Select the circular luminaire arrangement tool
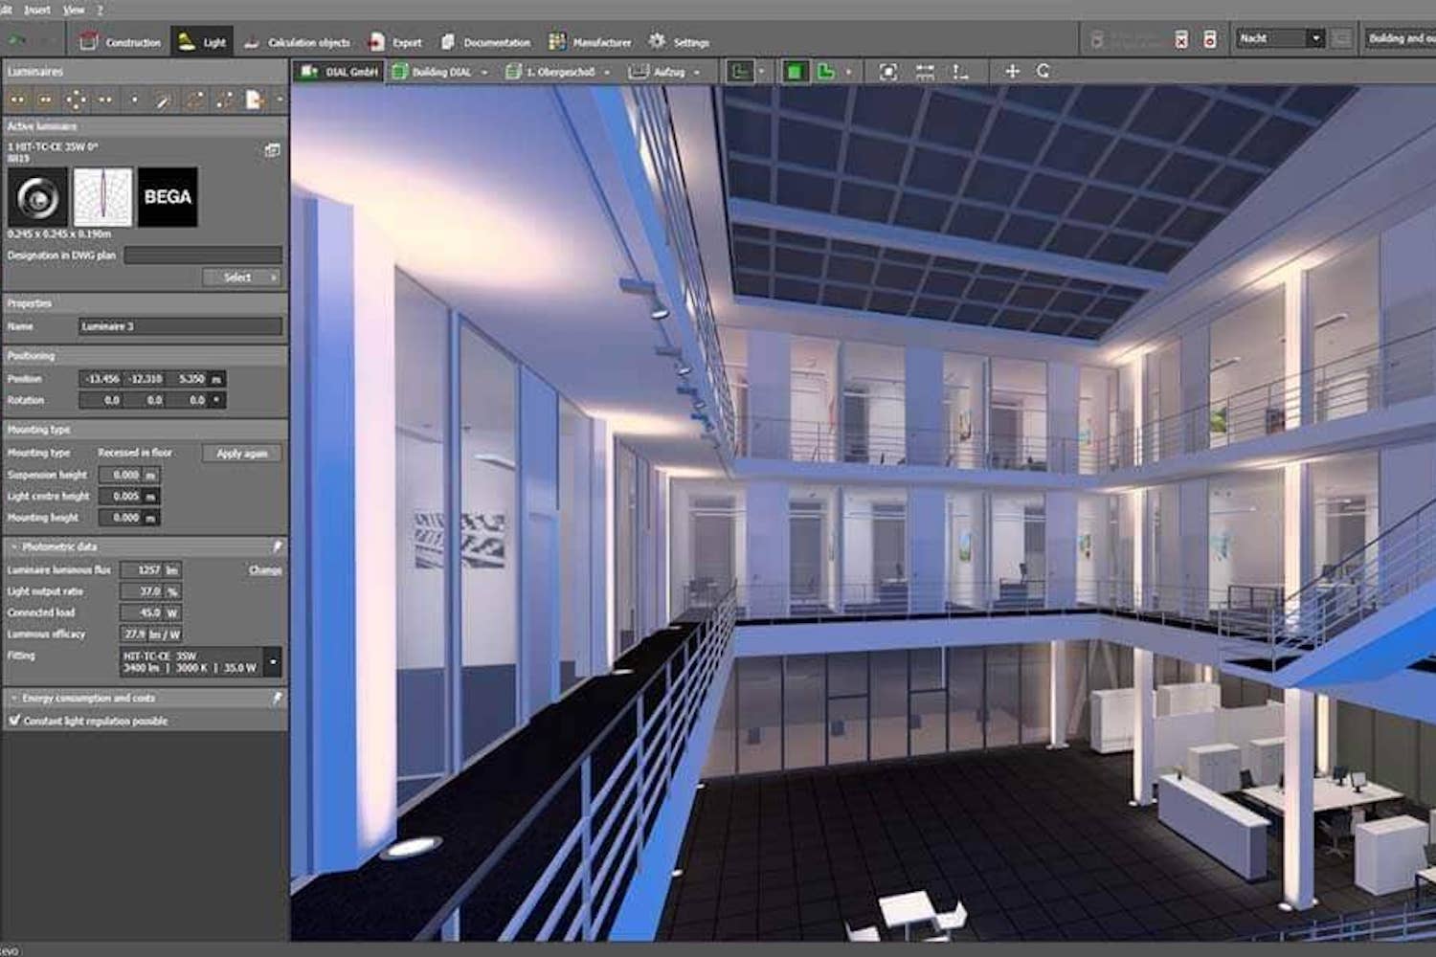1436x957 pixels. pyautogui.click(x=76, y=100)
